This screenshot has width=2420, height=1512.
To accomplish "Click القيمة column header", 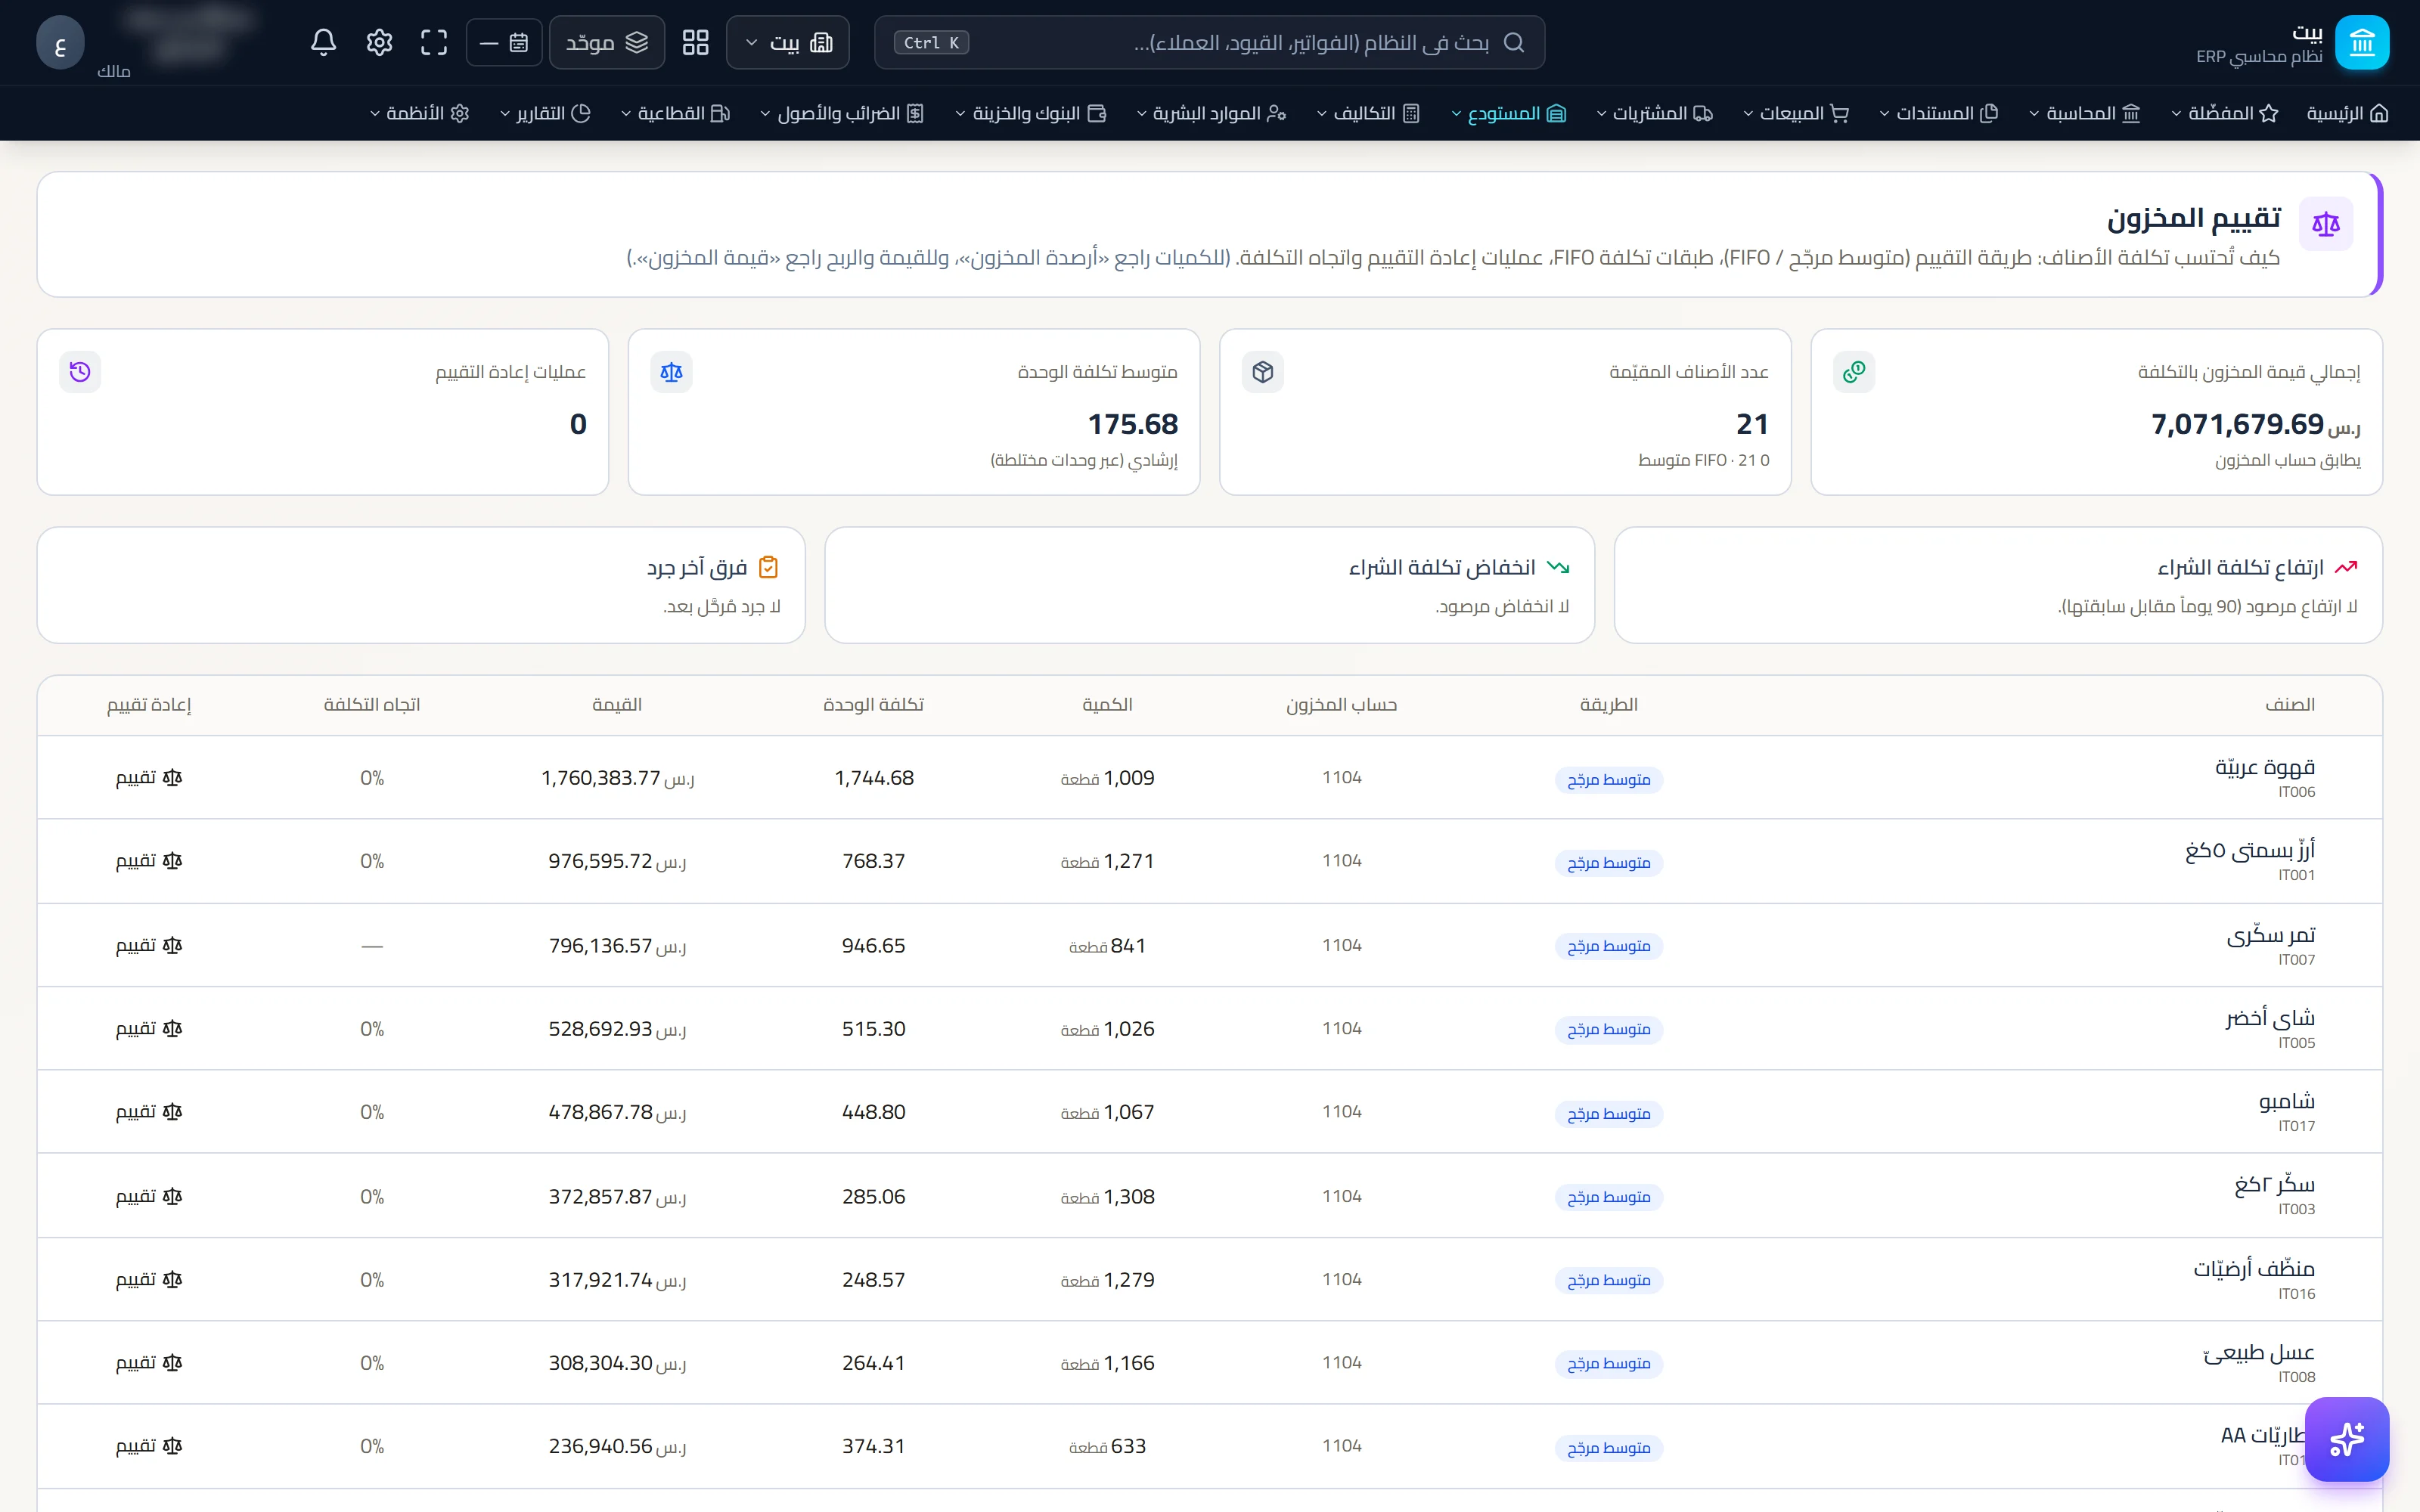I will (x=617, y=704).
